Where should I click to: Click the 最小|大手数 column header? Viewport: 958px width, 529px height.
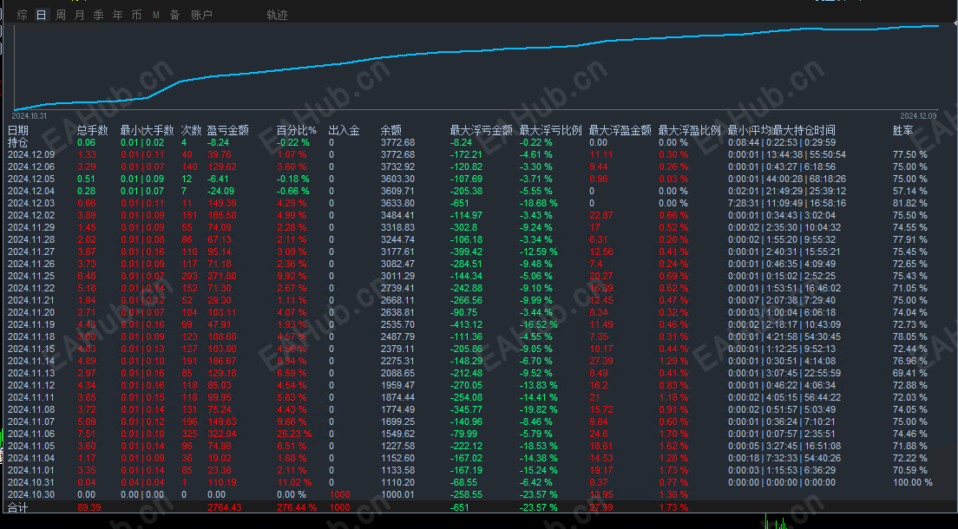[148, 130]
